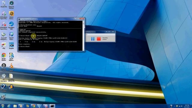Pause the screen recording

[93, 39]
